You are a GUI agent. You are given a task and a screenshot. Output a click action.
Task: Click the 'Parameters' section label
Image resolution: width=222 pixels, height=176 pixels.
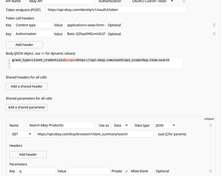point(18,164)
